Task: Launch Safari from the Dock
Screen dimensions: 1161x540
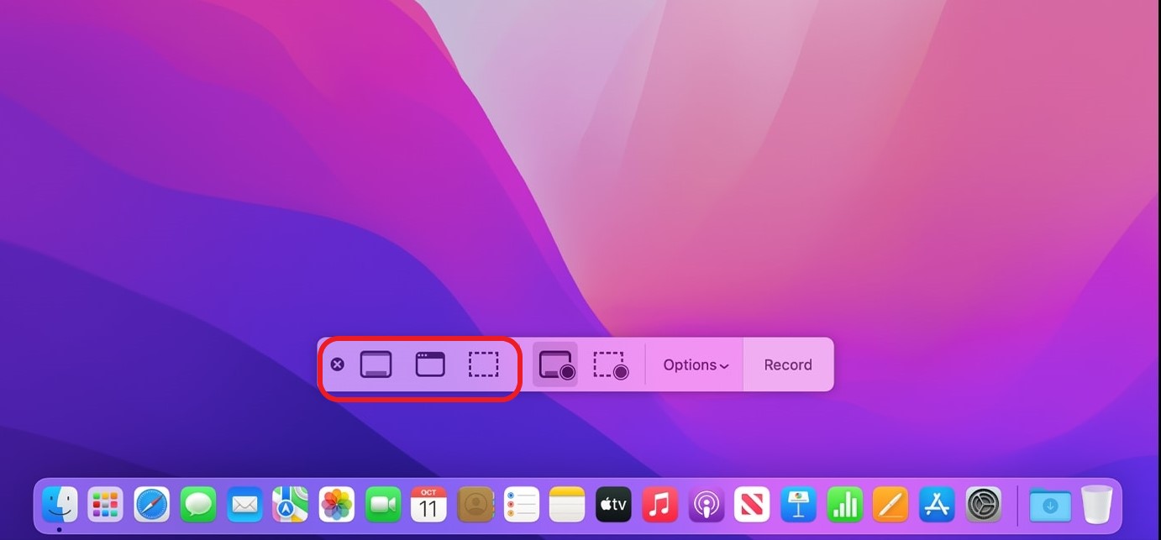Action: [x=152, y=505]
